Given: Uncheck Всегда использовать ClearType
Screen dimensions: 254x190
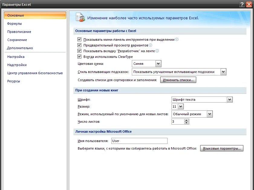Looking at the screenshot, I should (x=79, y=57).
